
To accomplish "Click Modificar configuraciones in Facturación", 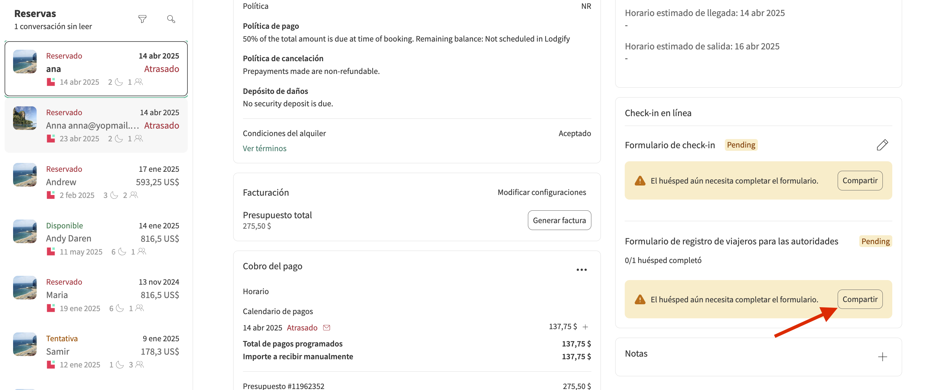I will click(x=541, y=192).
